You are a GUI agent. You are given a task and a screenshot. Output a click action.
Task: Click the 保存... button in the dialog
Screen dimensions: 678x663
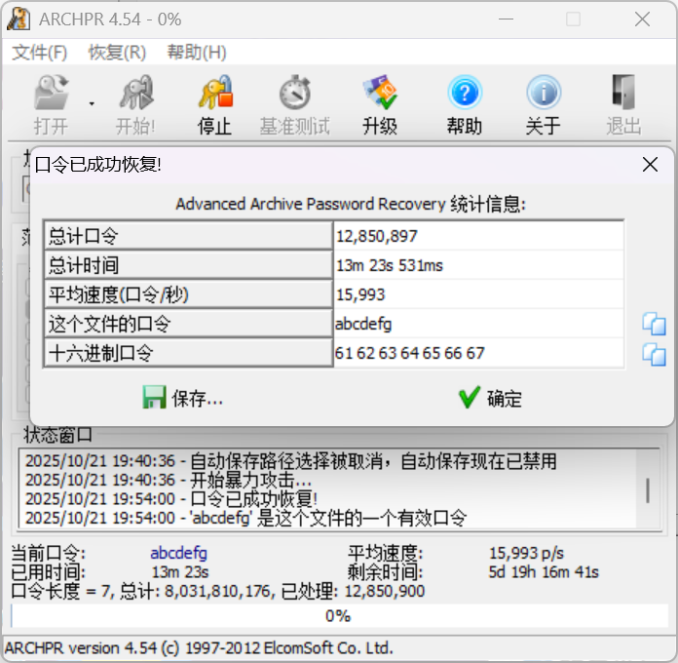[183, 398]
